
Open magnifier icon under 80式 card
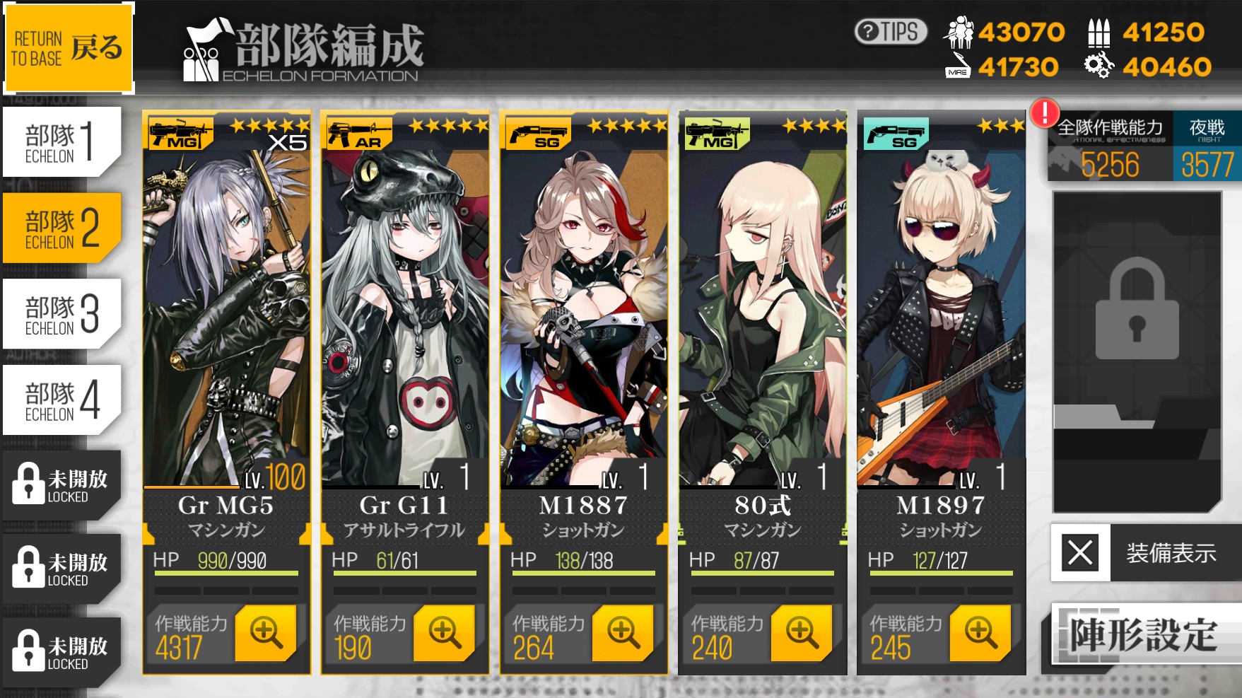pos(802,632)
